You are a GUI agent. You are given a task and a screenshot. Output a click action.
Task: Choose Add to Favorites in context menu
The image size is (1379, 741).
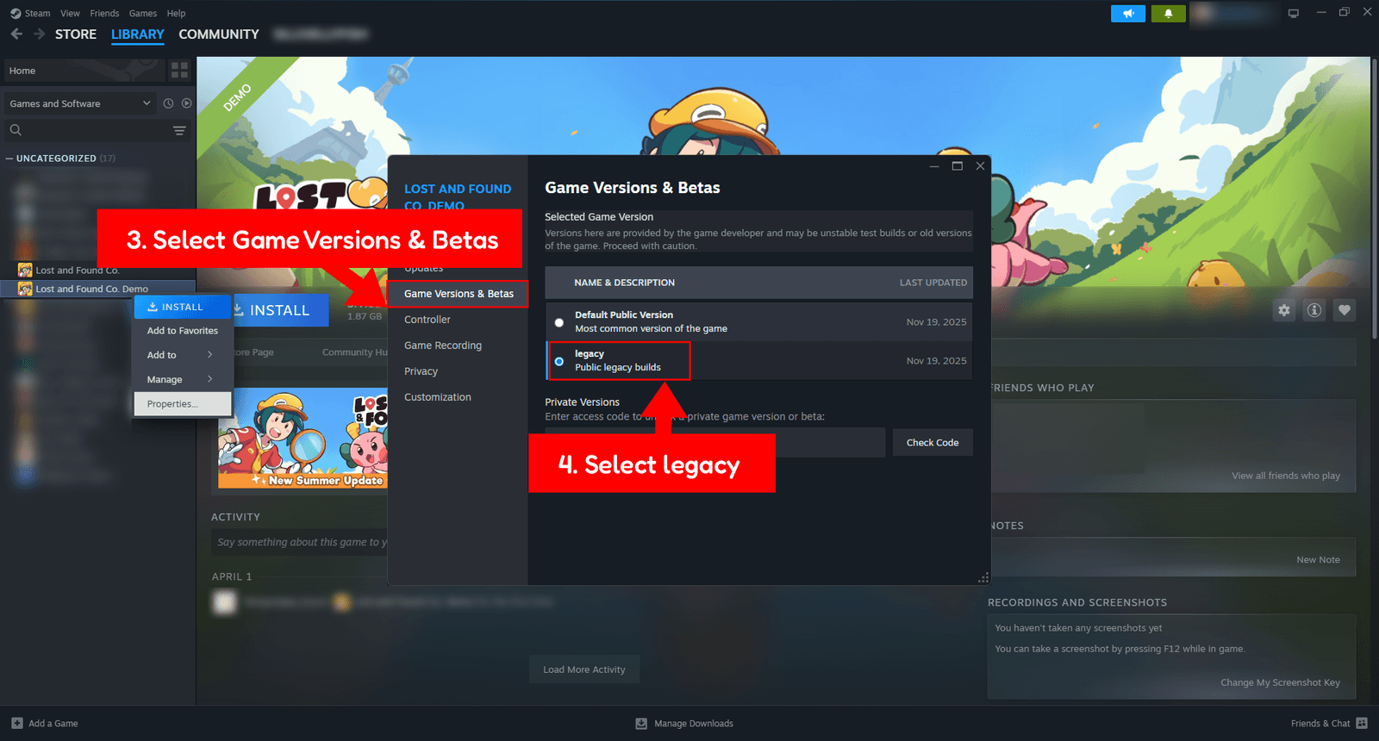pos(183,331)
